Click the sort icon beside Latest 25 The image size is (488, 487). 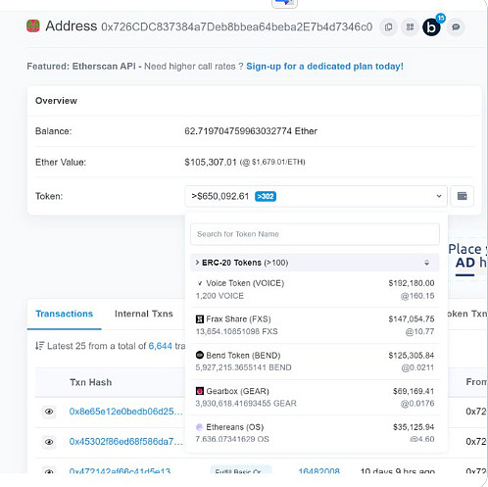pyautogui.click(x=39, y=346)
